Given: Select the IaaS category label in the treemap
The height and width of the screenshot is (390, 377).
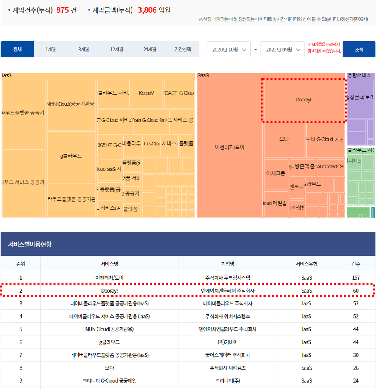Looking at the screenshot, I should (x=7, y=76).
